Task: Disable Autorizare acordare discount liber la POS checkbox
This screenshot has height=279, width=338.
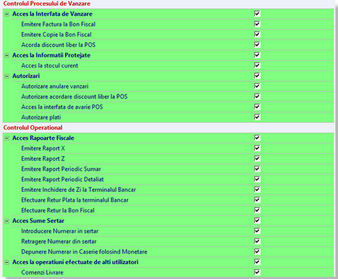Action: coord(257,97)
